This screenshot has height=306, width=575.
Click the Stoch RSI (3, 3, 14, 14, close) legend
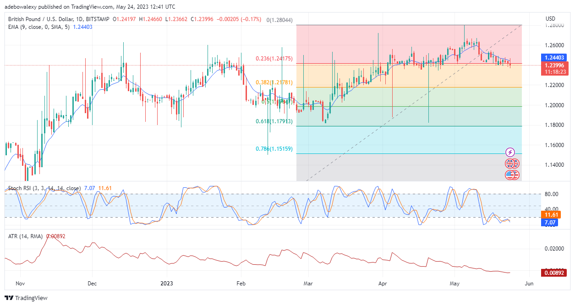pyautogui.click(x=44, y=188)
